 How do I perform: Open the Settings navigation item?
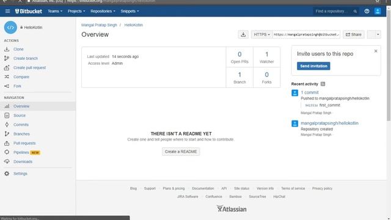pos(20,174)
